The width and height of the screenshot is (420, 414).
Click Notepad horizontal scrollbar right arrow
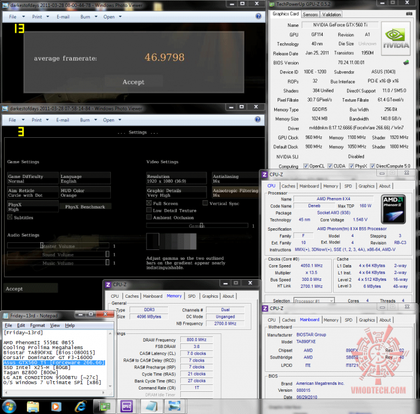click(x=103, y=392)
